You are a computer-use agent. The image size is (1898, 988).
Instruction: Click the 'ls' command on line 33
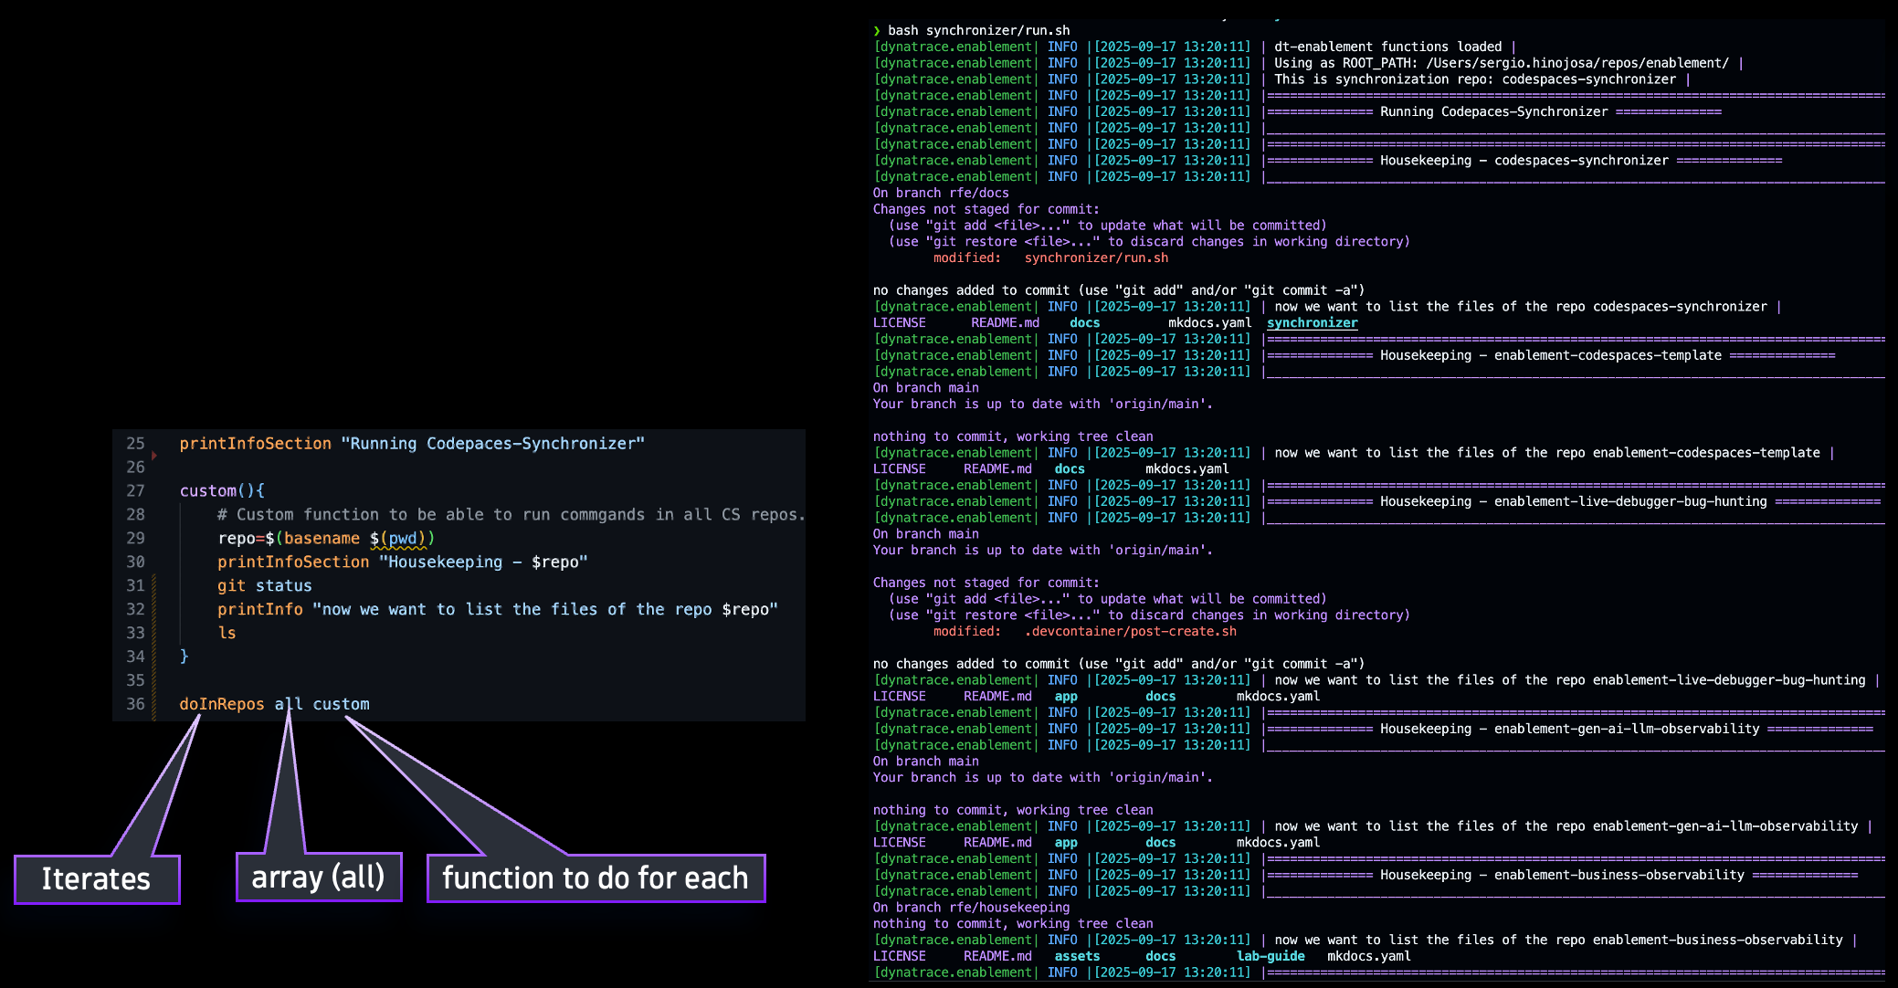[x=227, y=633]
